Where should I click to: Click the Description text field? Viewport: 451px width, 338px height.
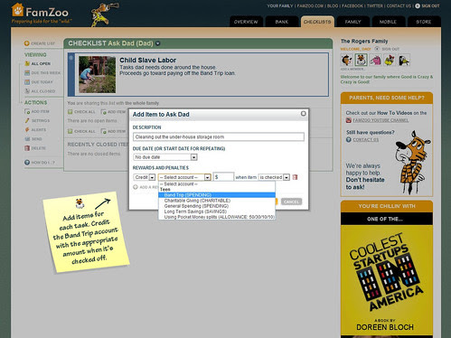(x=219, y=136)
